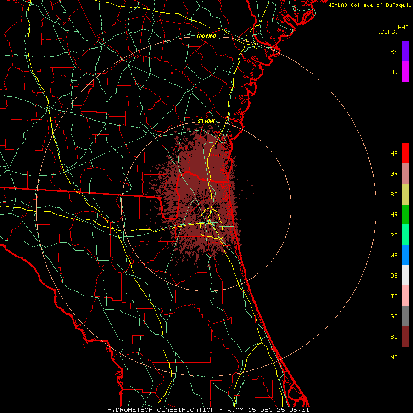Click the 50 NMI range ring label

[x=206, y=121]
